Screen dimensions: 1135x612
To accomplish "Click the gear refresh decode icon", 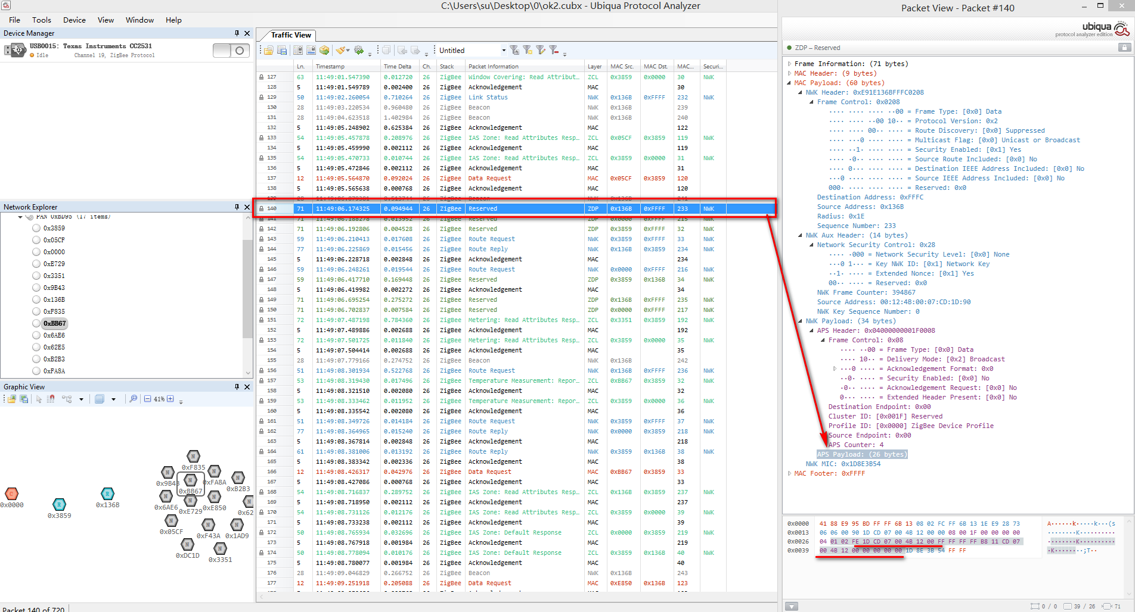I will click(358, 51).
